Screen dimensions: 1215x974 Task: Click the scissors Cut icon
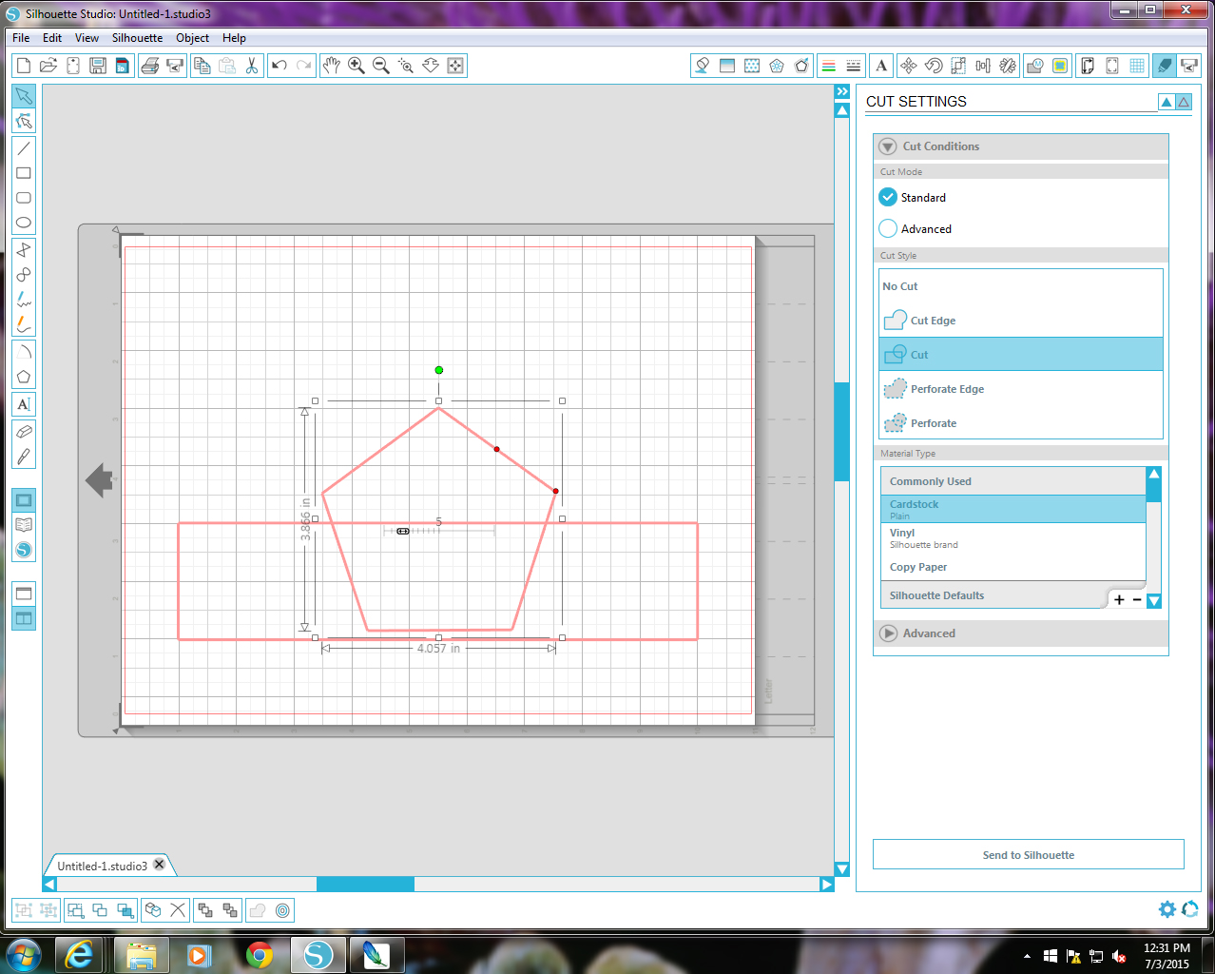[252, 66]
